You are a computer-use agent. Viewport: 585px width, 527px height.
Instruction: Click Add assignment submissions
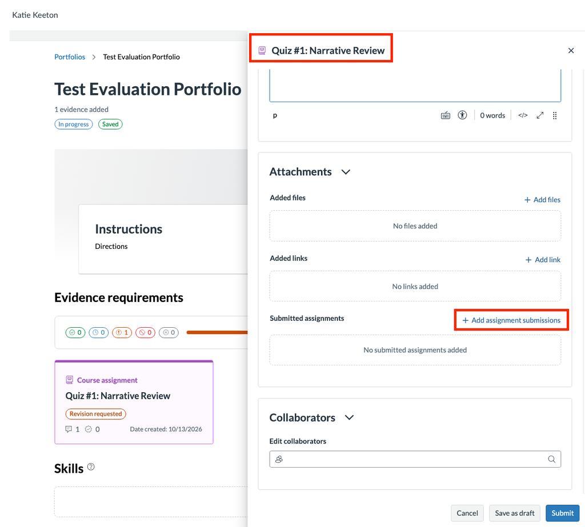coord(511,320)
